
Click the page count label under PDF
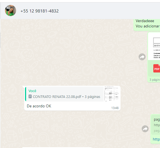(155, 80)
